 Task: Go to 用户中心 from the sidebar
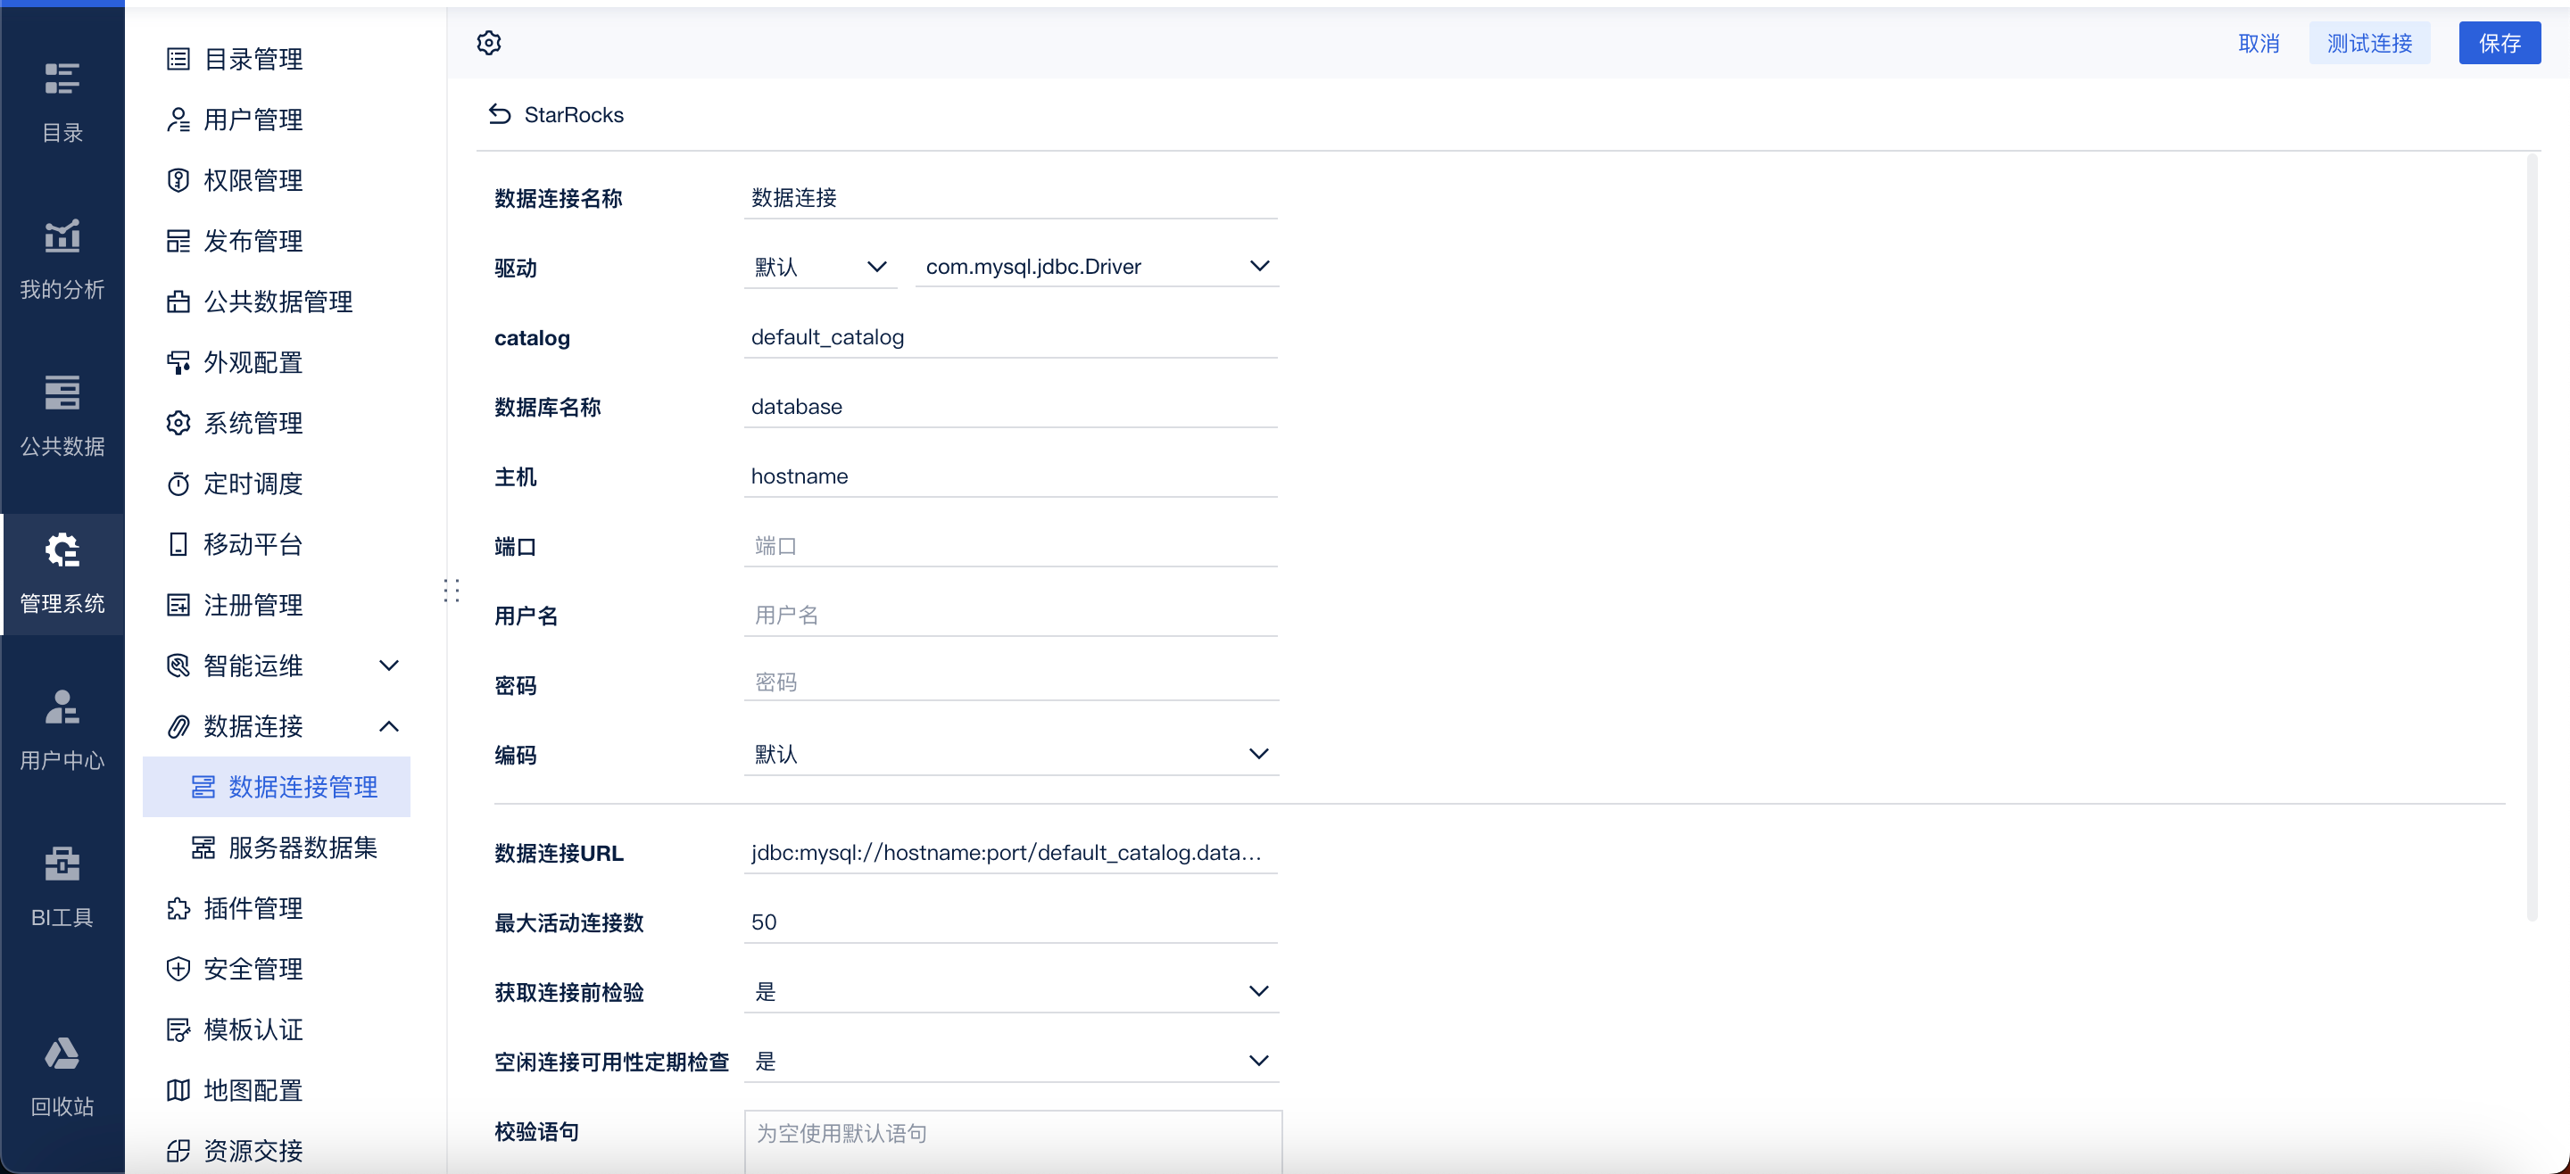coord(62,730)
